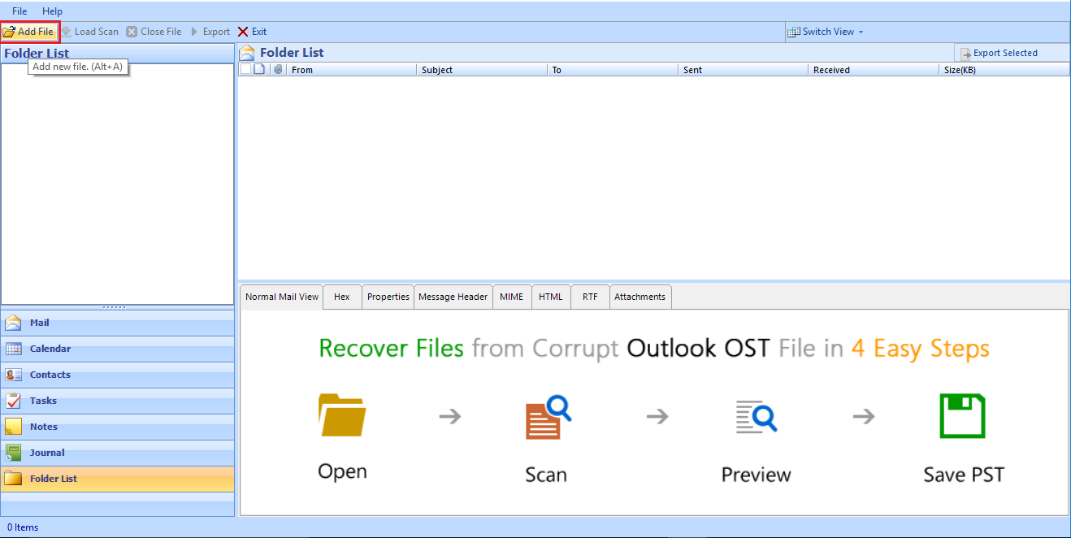This screenshot has height=538, width=1071.
Task: Sort by the Size(KB) column header
Action: point(1005,70)
